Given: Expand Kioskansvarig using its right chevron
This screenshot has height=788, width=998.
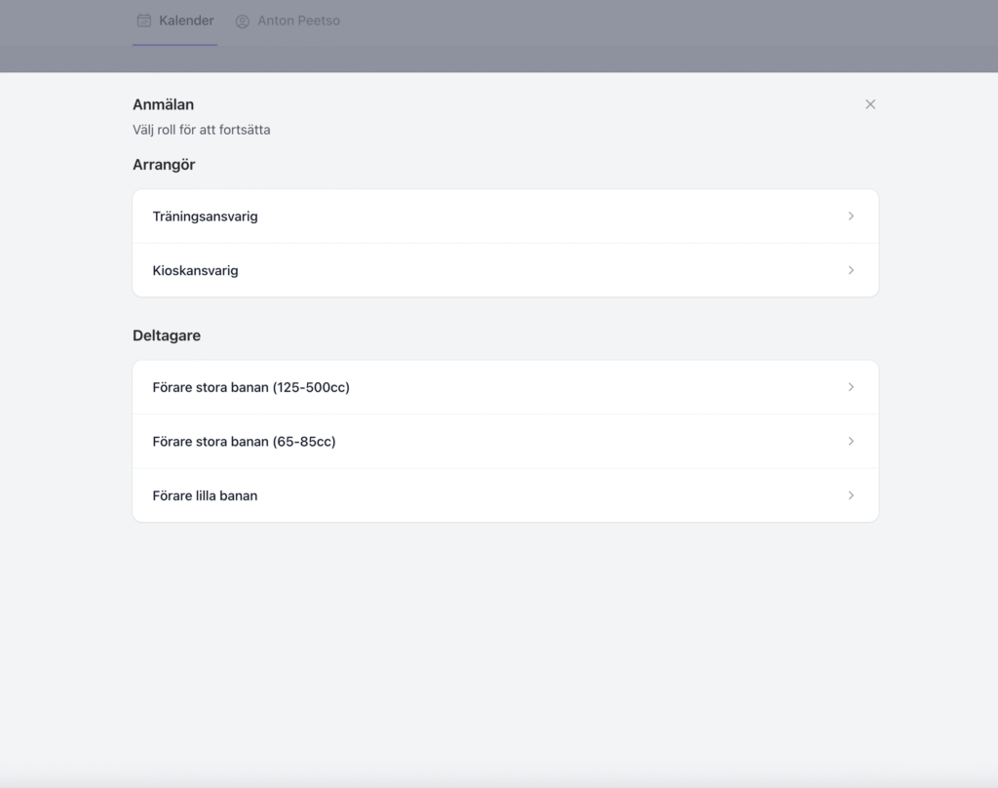Looking at the screenshot, I should point(851,270).
